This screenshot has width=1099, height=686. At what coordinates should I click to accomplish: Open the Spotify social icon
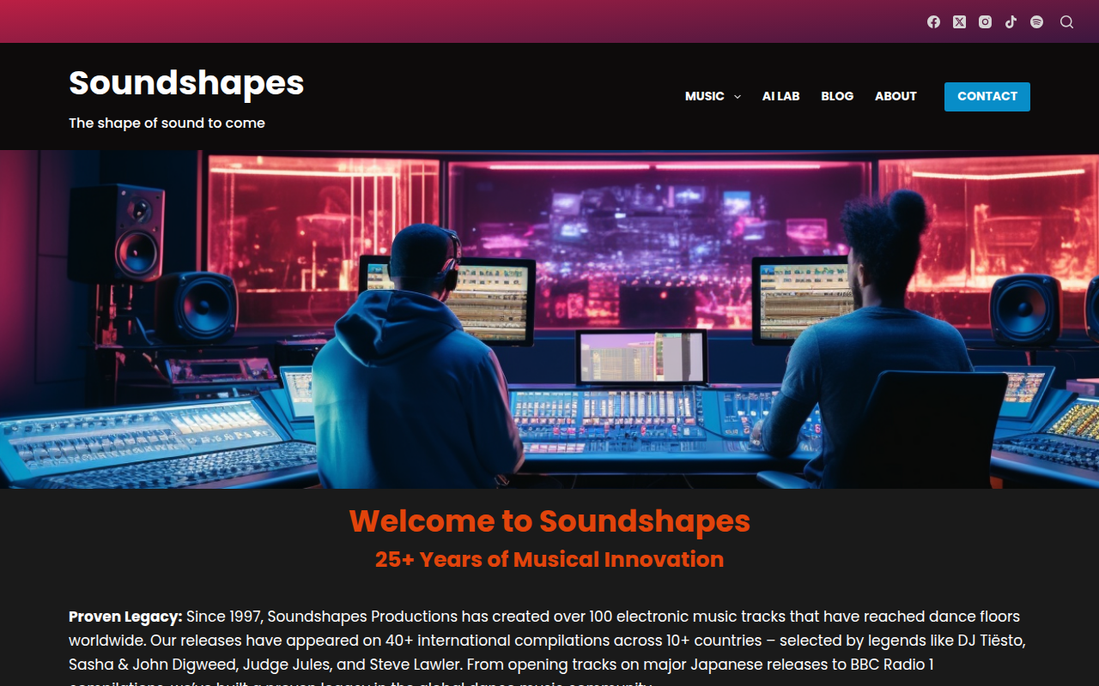click(x=1036, y=21)
